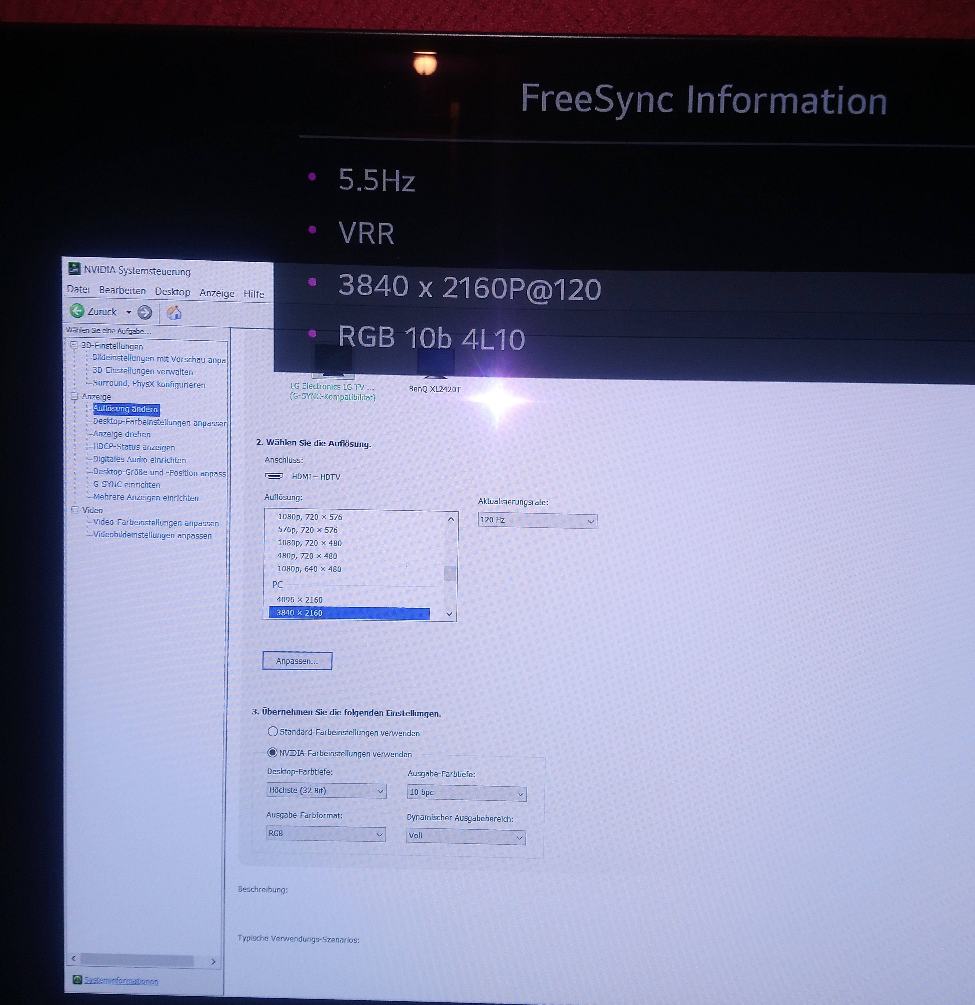This screenshot has width=975, height=1005.
Task: Click the task tree horizontal scrollbar thumb
Action: pyautogui.click(x=137, y=960)
